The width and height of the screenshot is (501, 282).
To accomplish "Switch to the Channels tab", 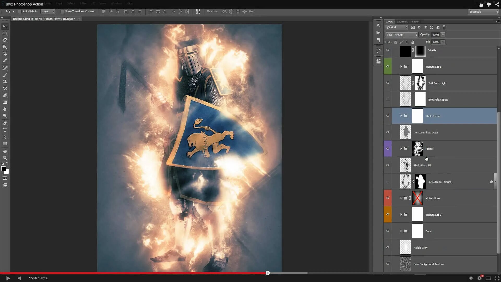I will pos(402,22).
